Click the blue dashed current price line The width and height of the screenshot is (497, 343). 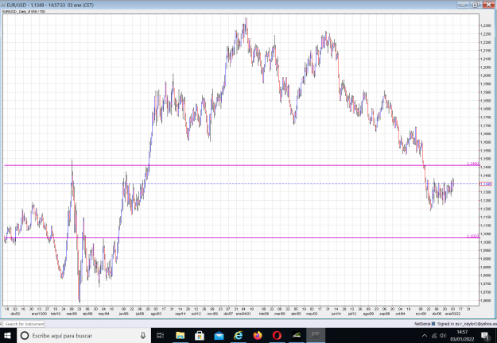click(x=241, y=184)
